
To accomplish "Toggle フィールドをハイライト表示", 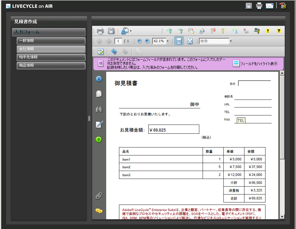I will [255, 64].
